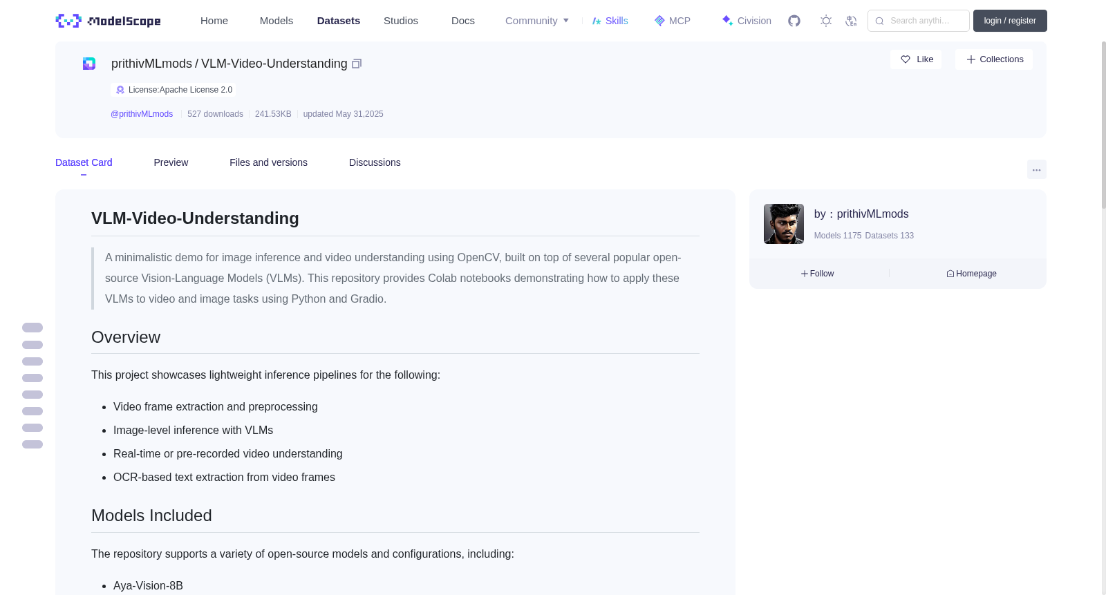The width and height of the screenshot is (1106, 595).
Task: Switch to the Preview tab
Action: click(x=171, y=162)
